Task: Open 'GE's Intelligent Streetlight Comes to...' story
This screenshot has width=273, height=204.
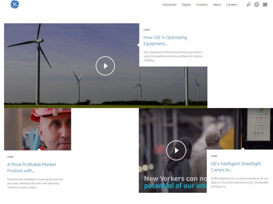Action: pyautogui.click(x=236, y=167)
